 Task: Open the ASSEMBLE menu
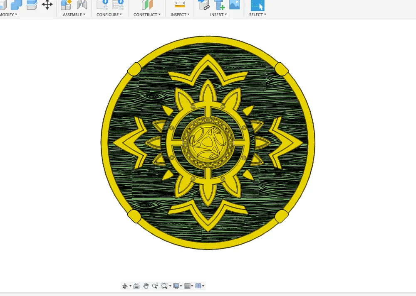point(74,15)
